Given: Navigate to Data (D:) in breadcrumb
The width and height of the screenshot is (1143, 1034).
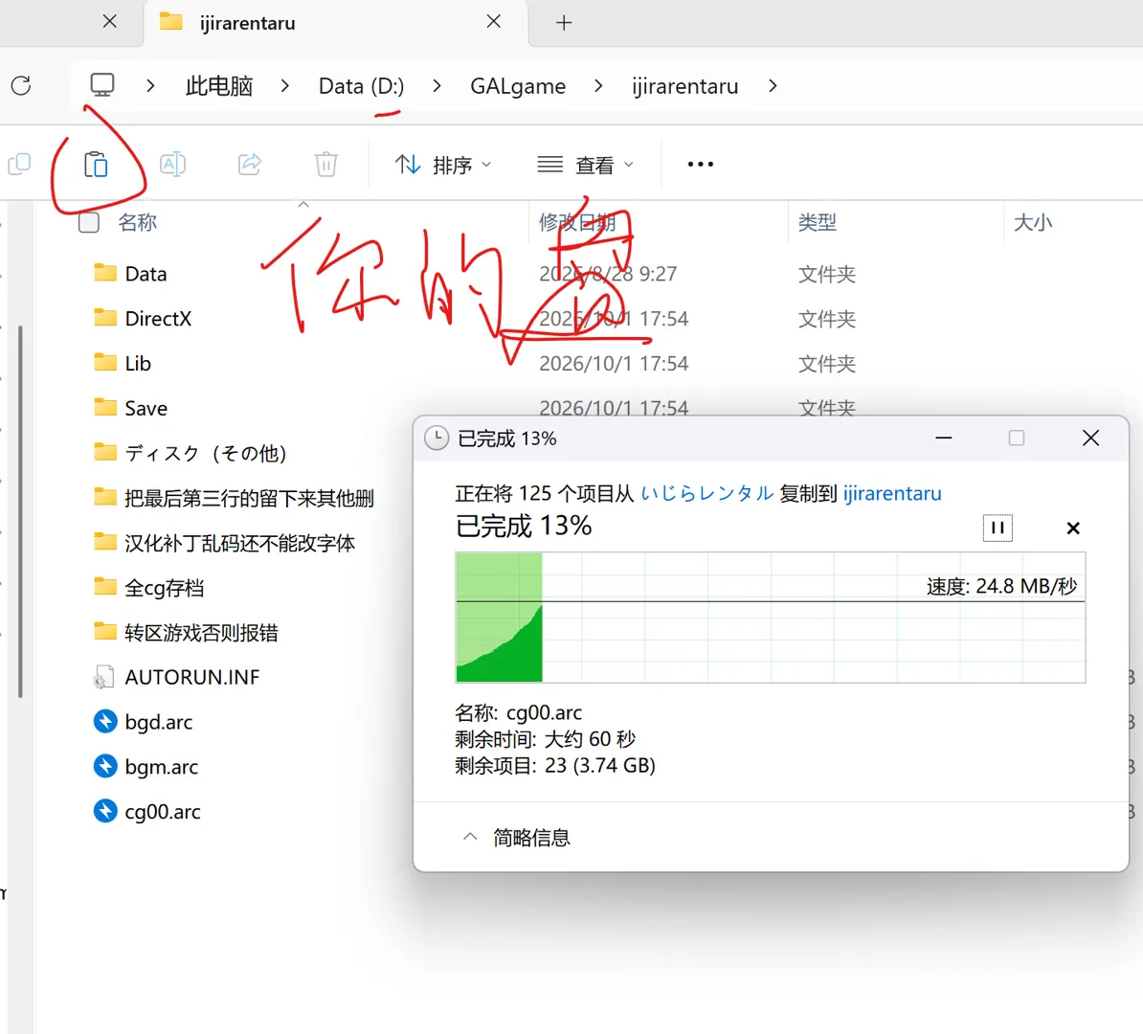Looking at the screenshot, I should tap(362, 86).
